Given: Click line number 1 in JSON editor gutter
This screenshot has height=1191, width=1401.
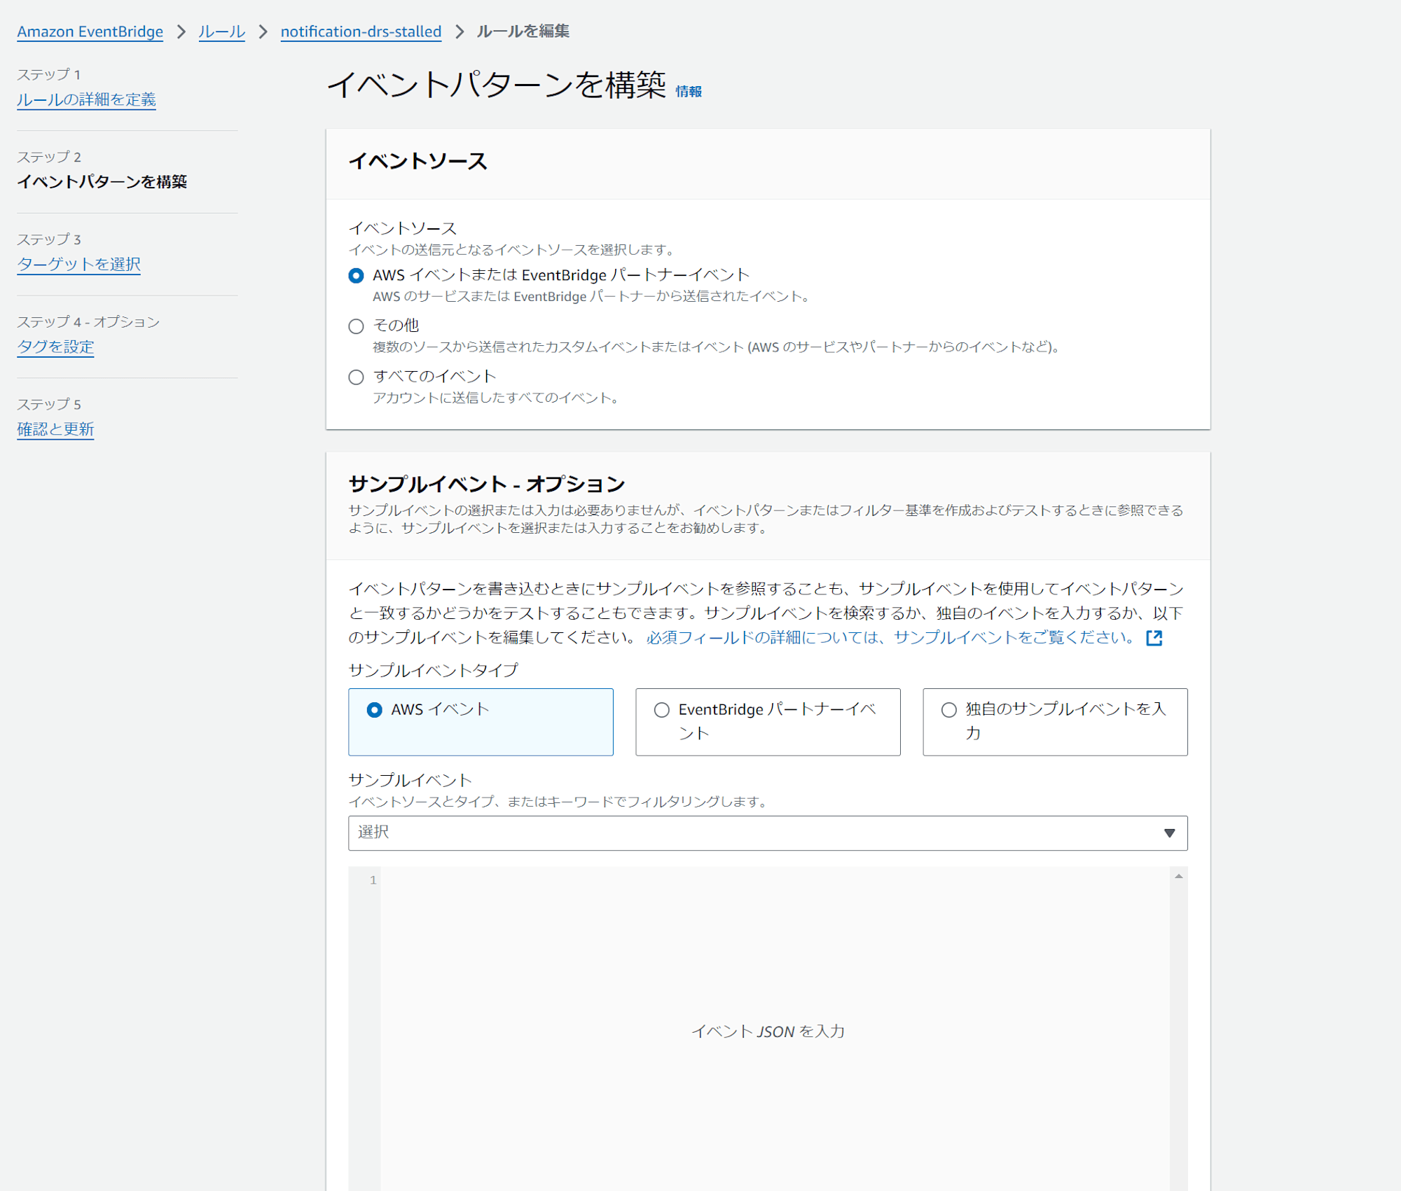Looking at the screenshot, I should (373, 880).
